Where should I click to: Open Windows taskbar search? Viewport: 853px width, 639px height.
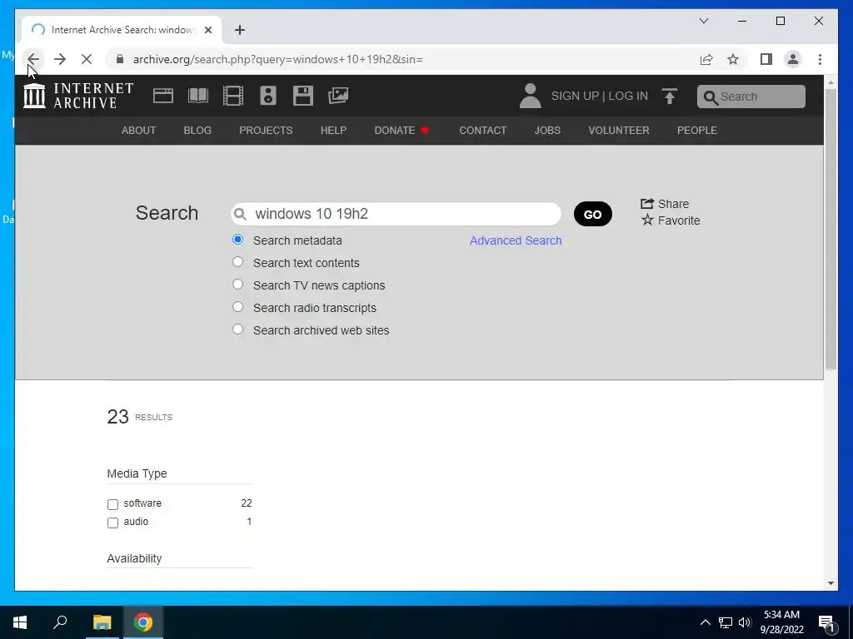(x=60, y=622)
